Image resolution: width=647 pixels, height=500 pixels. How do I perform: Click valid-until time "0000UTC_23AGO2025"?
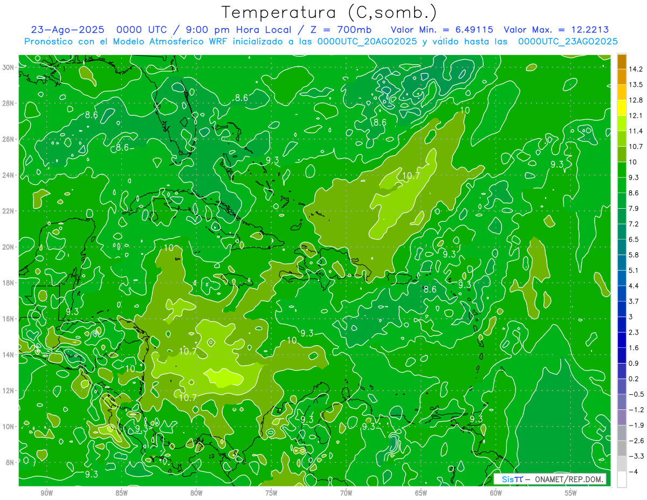coord(568,42)
